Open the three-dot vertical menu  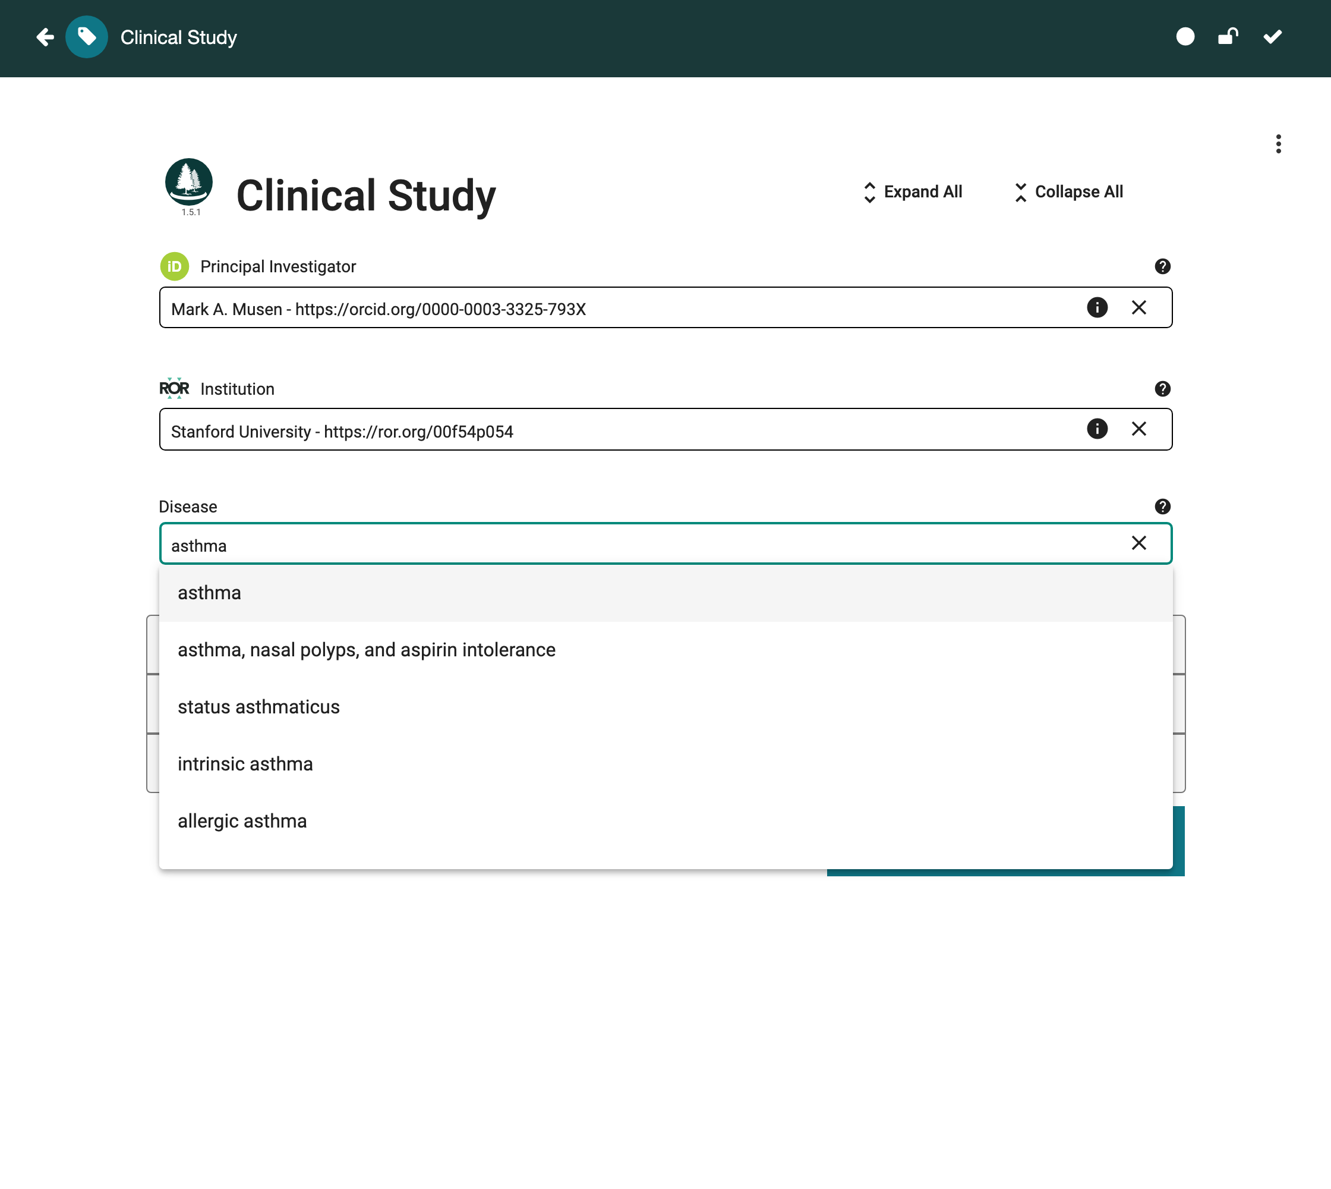click(x=1278, y=144)
